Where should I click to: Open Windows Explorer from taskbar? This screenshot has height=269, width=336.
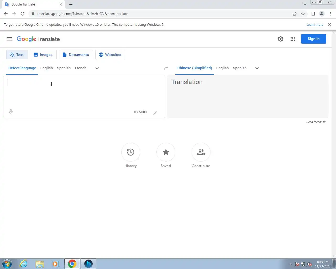coord(40,264)
